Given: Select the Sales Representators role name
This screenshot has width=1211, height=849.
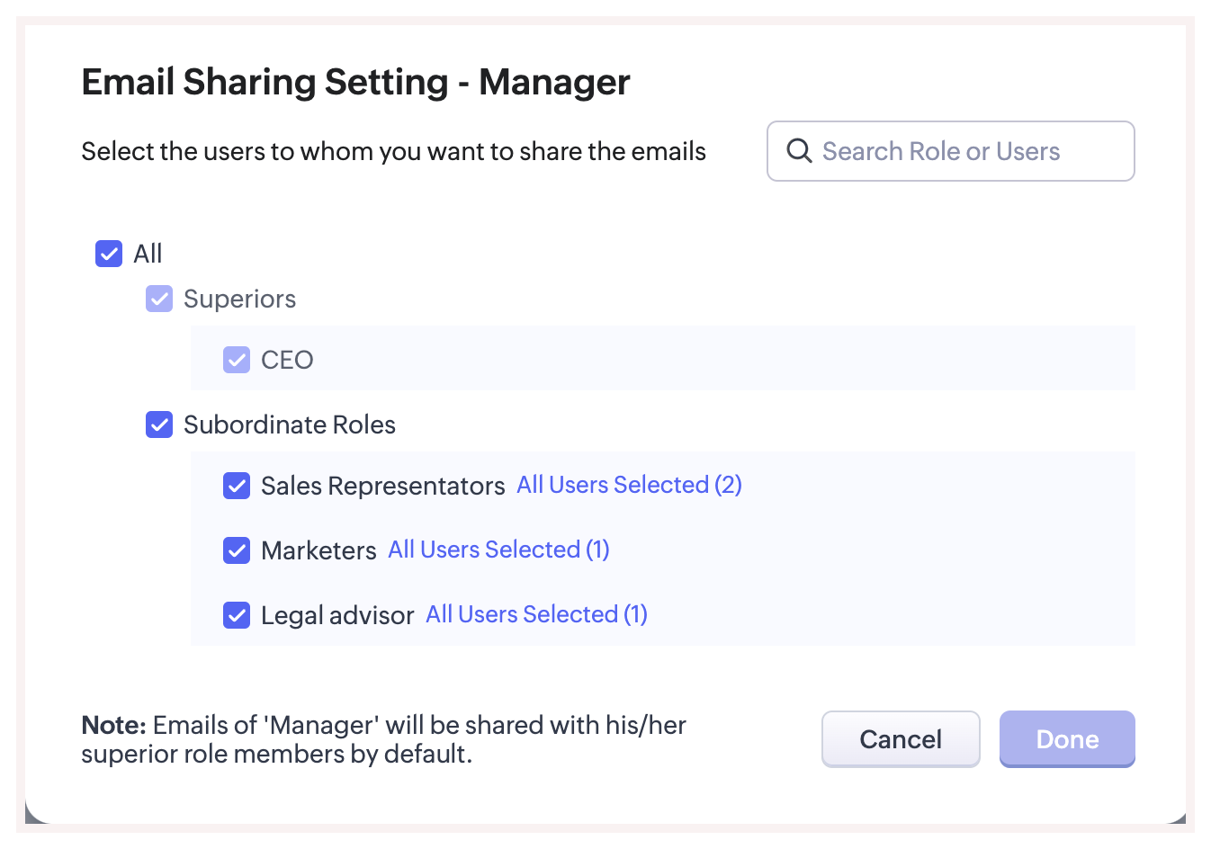Looking at the screenshot, I should (382, 486).
